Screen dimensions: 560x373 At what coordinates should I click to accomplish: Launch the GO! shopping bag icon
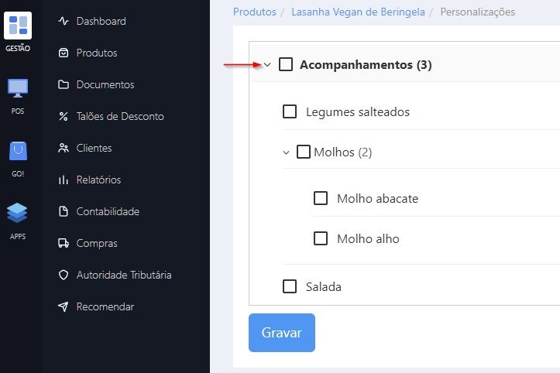[18, 150]
